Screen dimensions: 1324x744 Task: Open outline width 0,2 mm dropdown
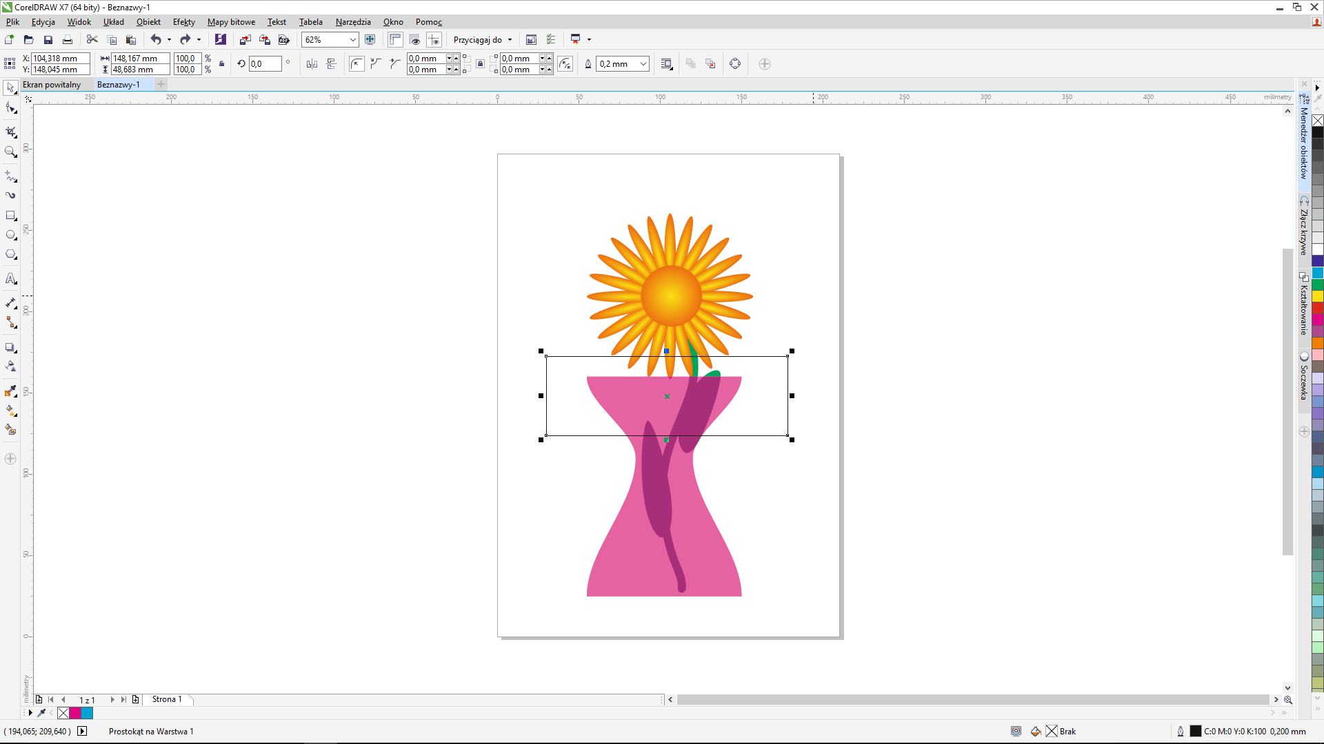click(643, 64)
